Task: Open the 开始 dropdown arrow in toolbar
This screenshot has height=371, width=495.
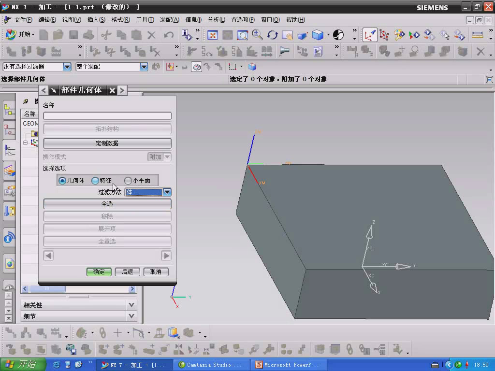Action: tap(33, 34)
